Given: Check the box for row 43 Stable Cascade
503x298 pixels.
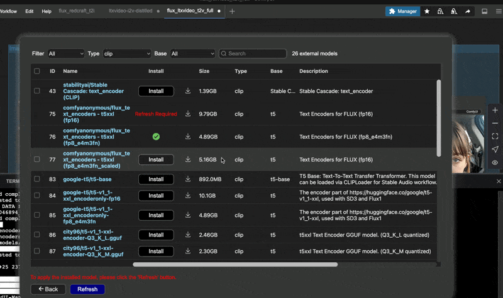Looking at the screenshot, I should tap(37, 91).
